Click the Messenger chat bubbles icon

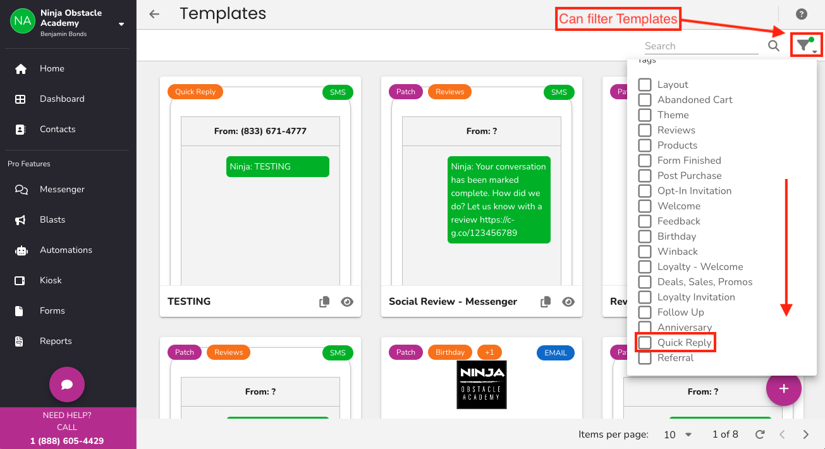click(21, 189)
